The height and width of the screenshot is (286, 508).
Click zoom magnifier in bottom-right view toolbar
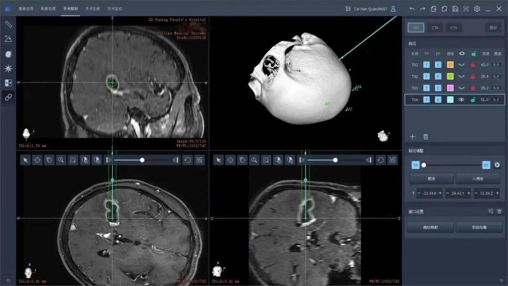click(x=254, y=160)
